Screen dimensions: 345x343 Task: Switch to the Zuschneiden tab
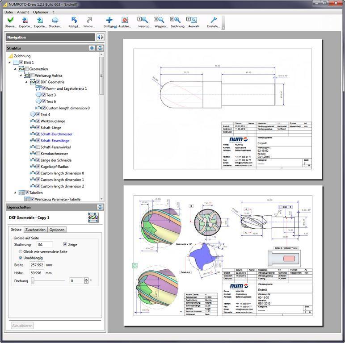pyautogui.click(x=35, y=230)
